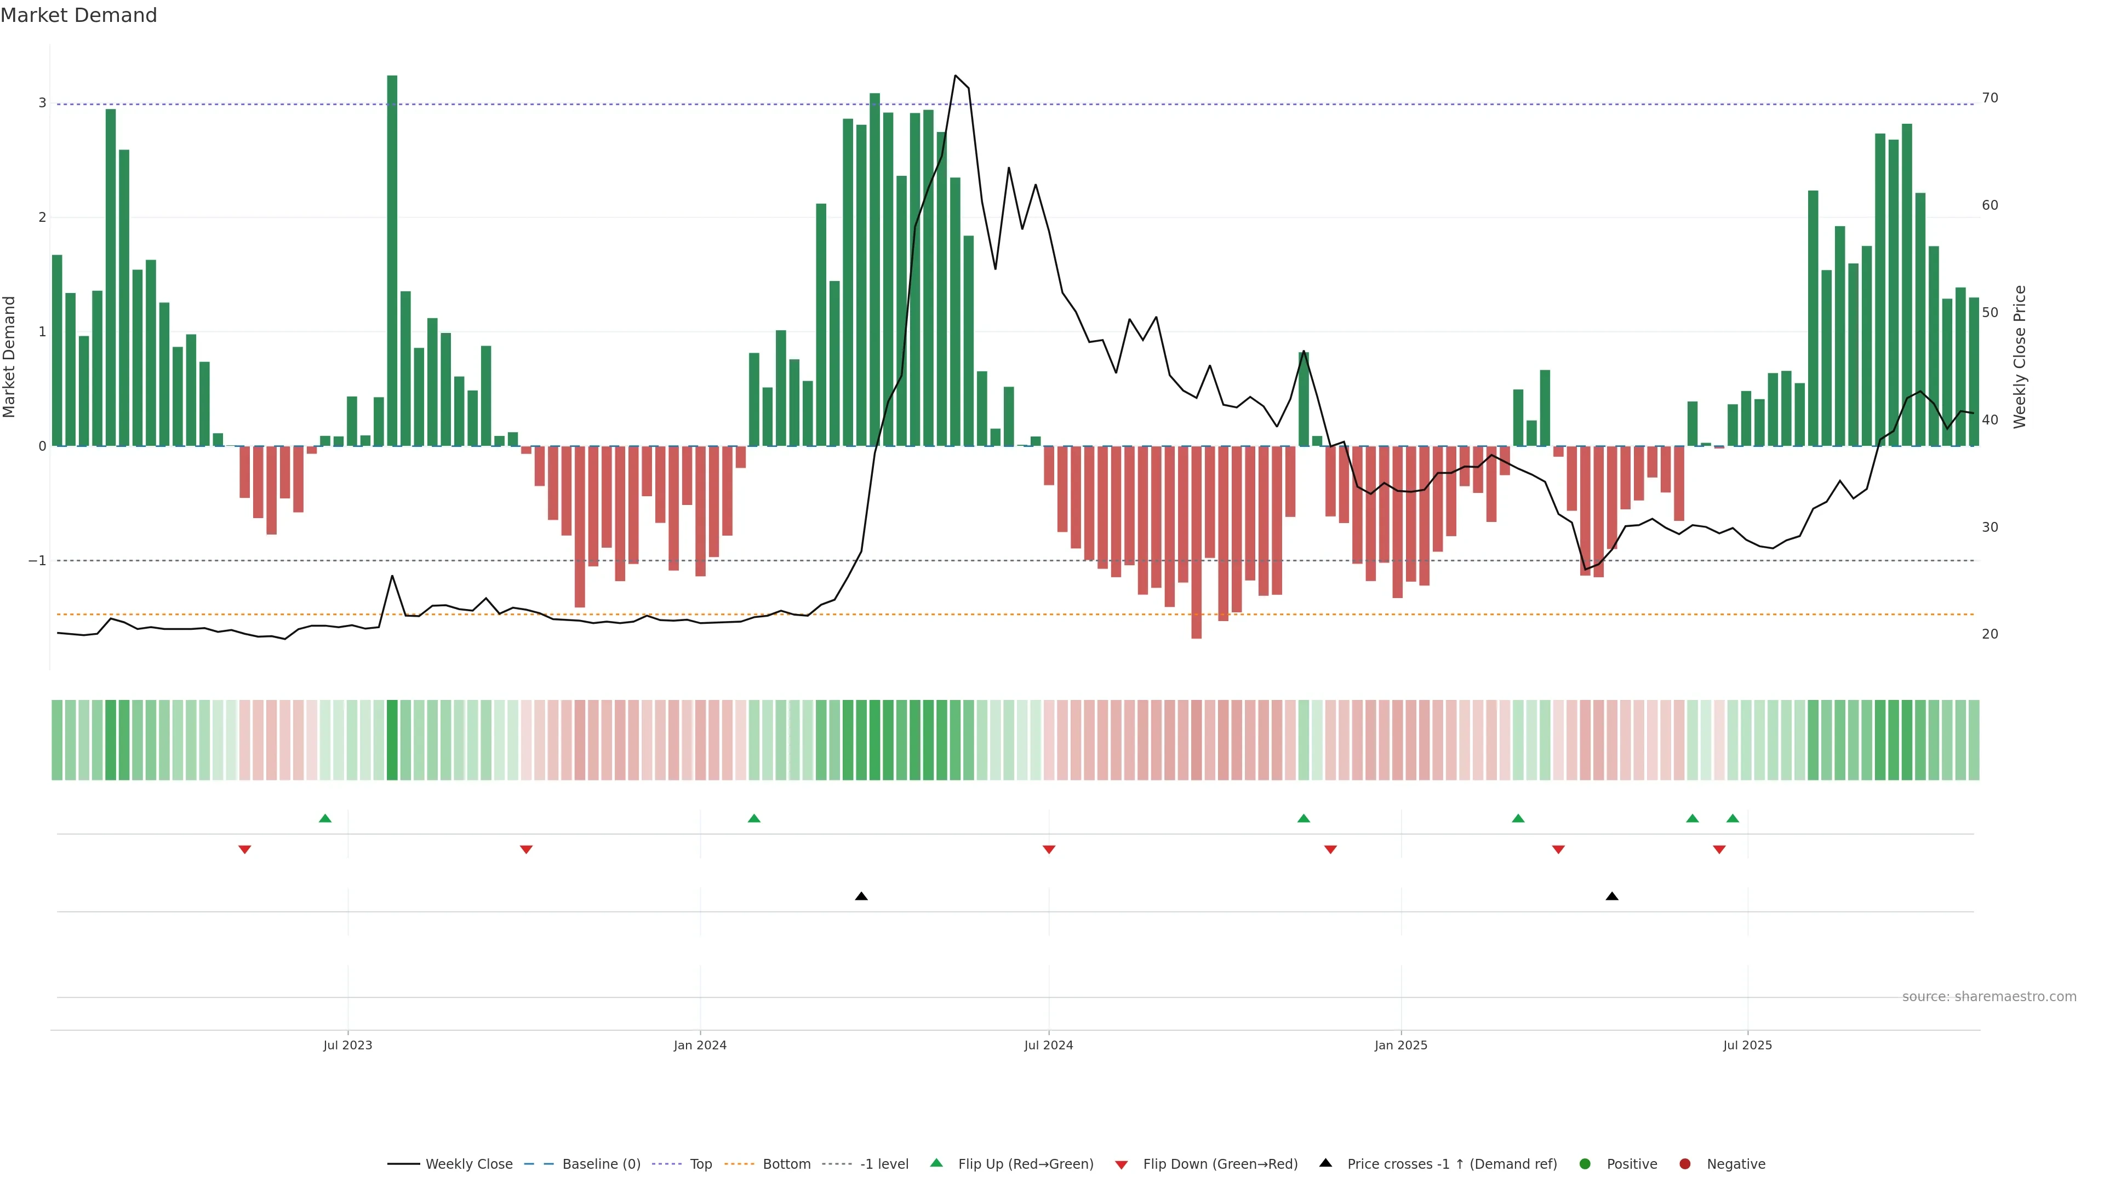Click the last green flip-up marker near Jul 2025
This screenshot has width=2104, height=1183.
tap(1733, 818)
